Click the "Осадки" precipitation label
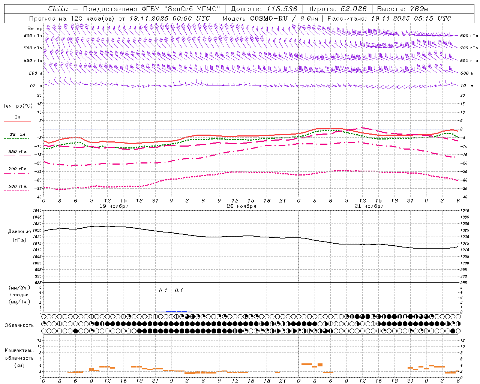 [x=19, y=295]
